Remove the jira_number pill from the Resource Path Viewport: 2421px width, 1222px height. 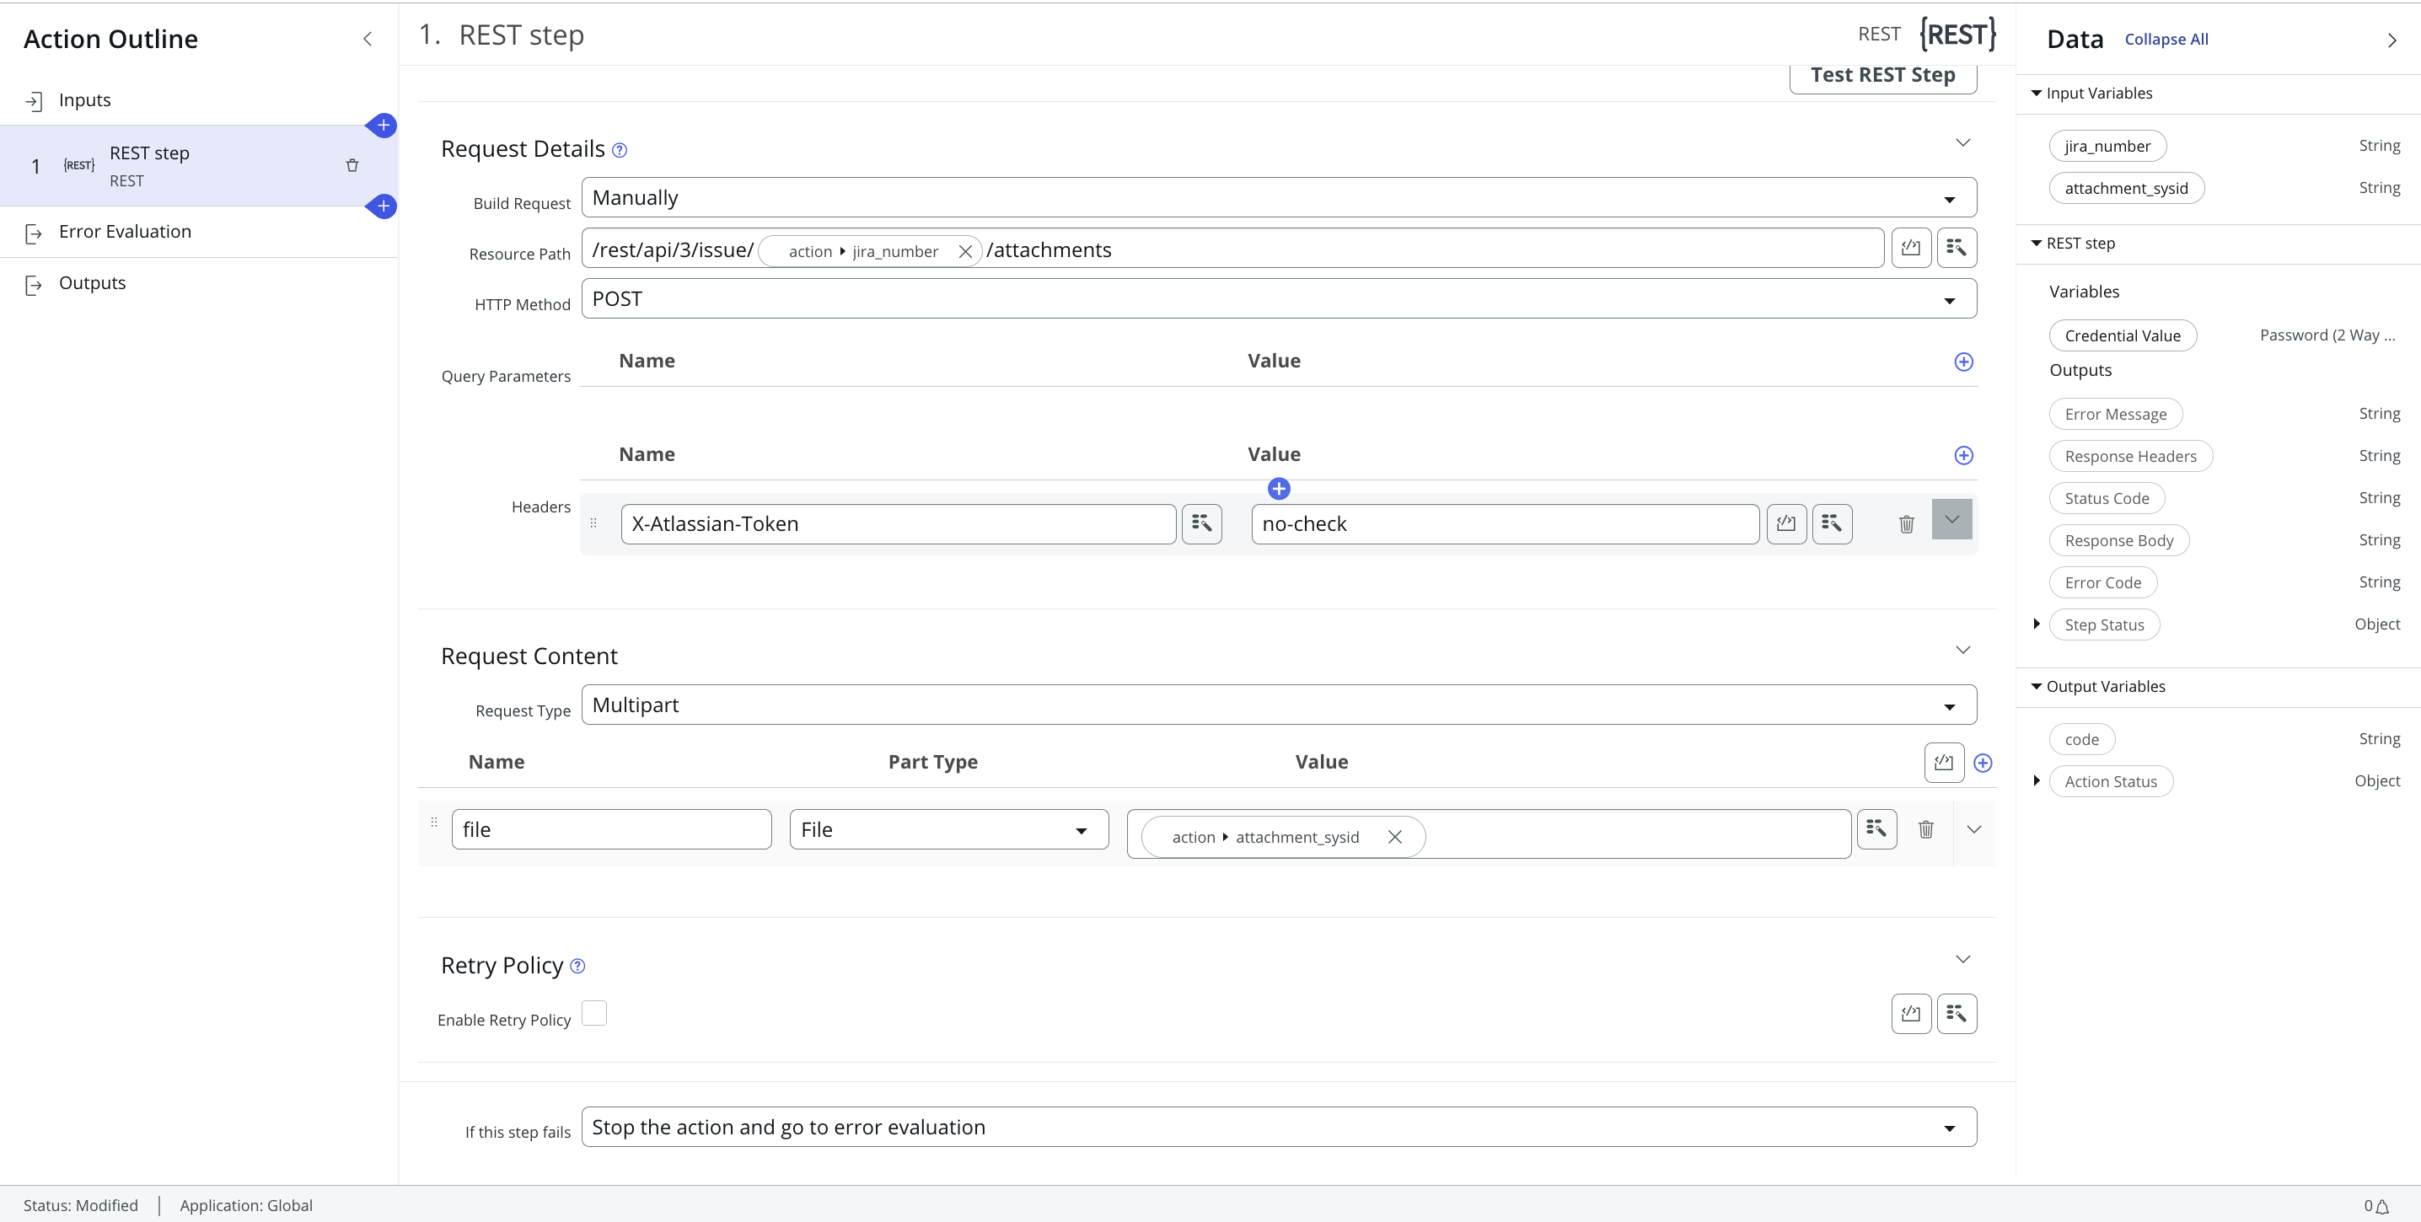coord(964,252)
